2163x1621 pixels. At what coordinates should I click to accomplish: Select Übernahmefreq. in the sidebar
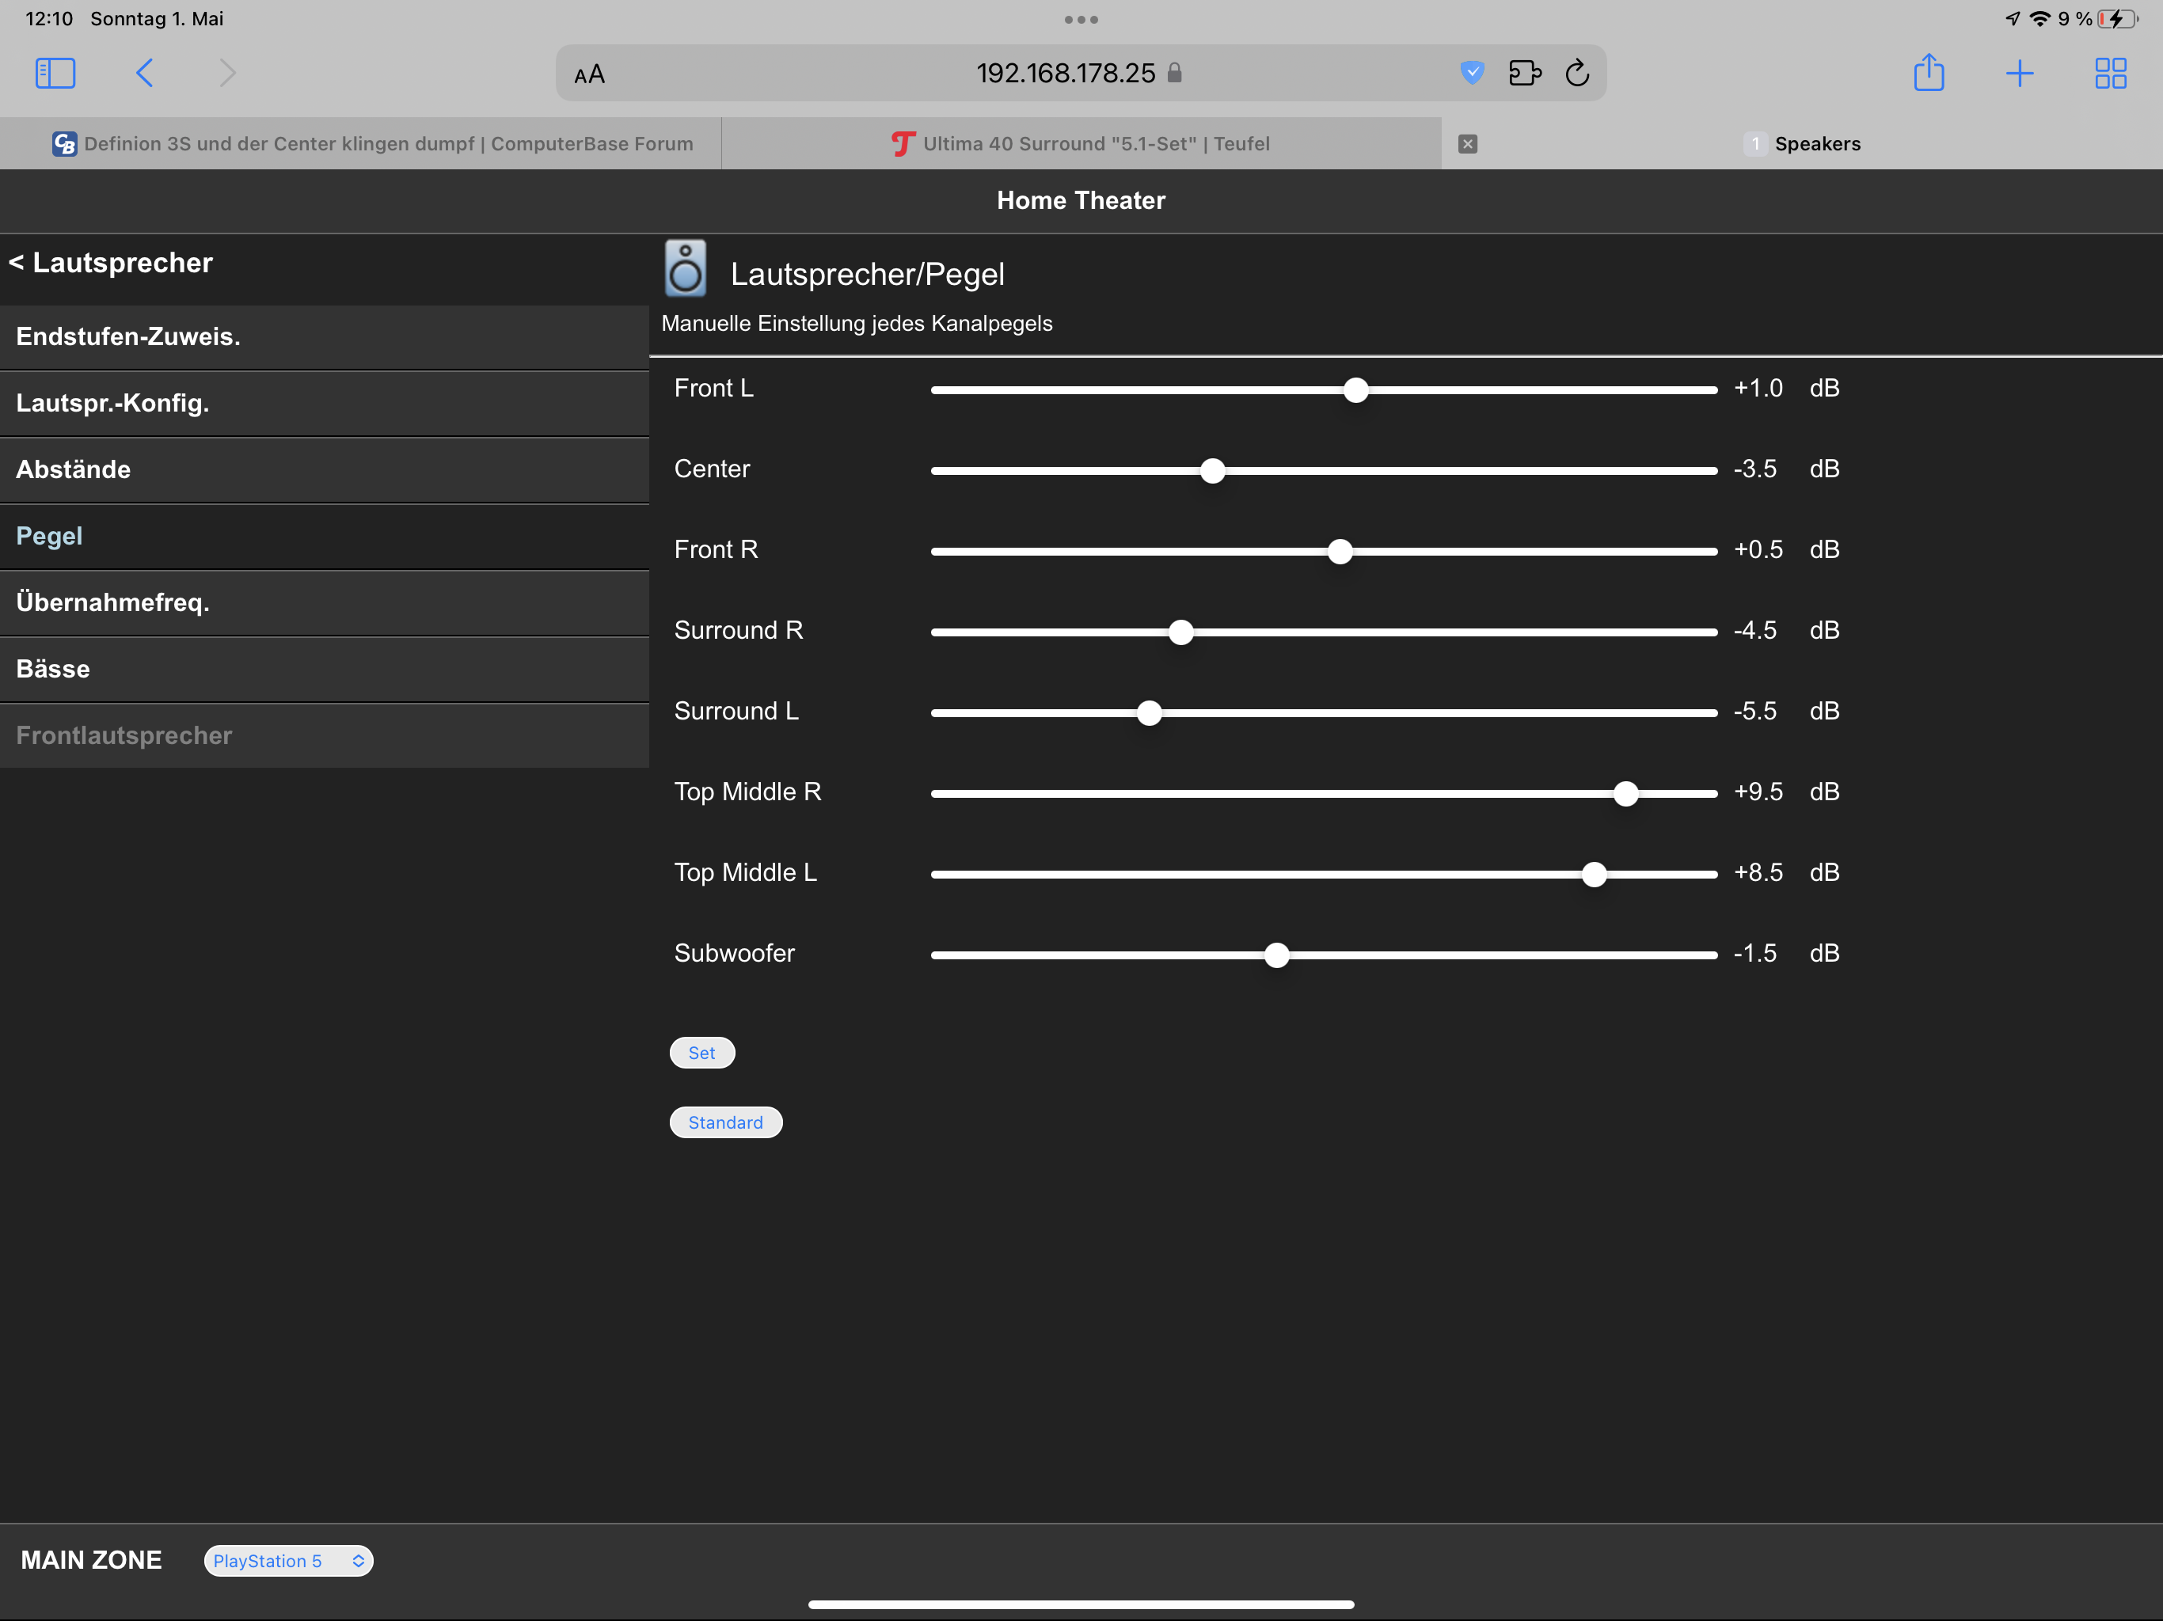tap(112, 602)
